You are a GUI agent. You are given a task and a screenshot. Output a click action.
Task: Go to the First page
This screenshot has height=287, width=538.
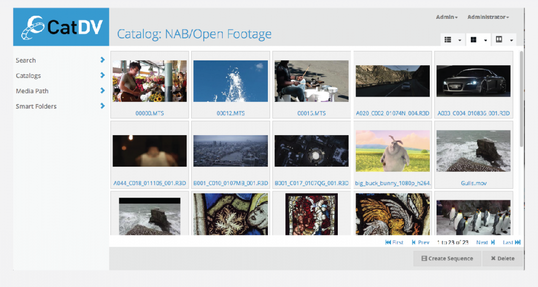(x=394, y=242)
